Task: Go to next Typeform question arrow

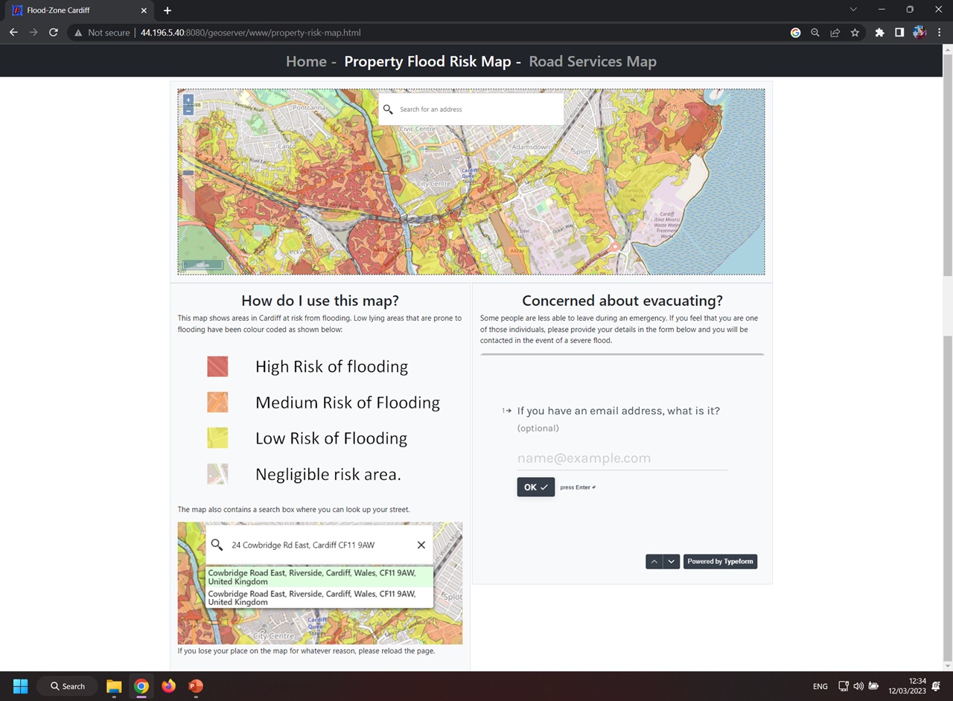Action: click(672, 562)
